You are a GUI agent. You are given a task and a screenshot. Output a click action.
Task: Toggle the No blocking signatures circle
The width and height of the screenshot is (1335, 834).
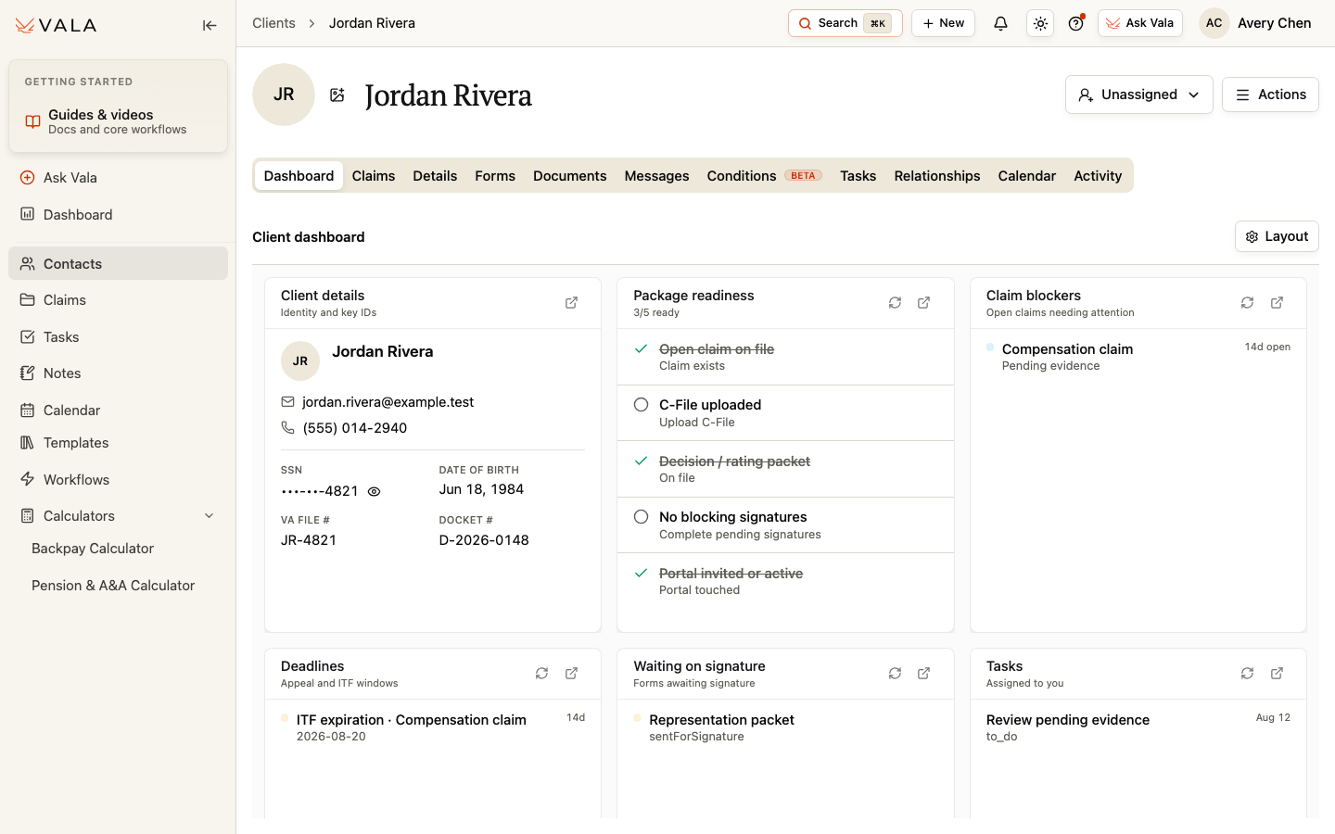click(x=641, y=517)
